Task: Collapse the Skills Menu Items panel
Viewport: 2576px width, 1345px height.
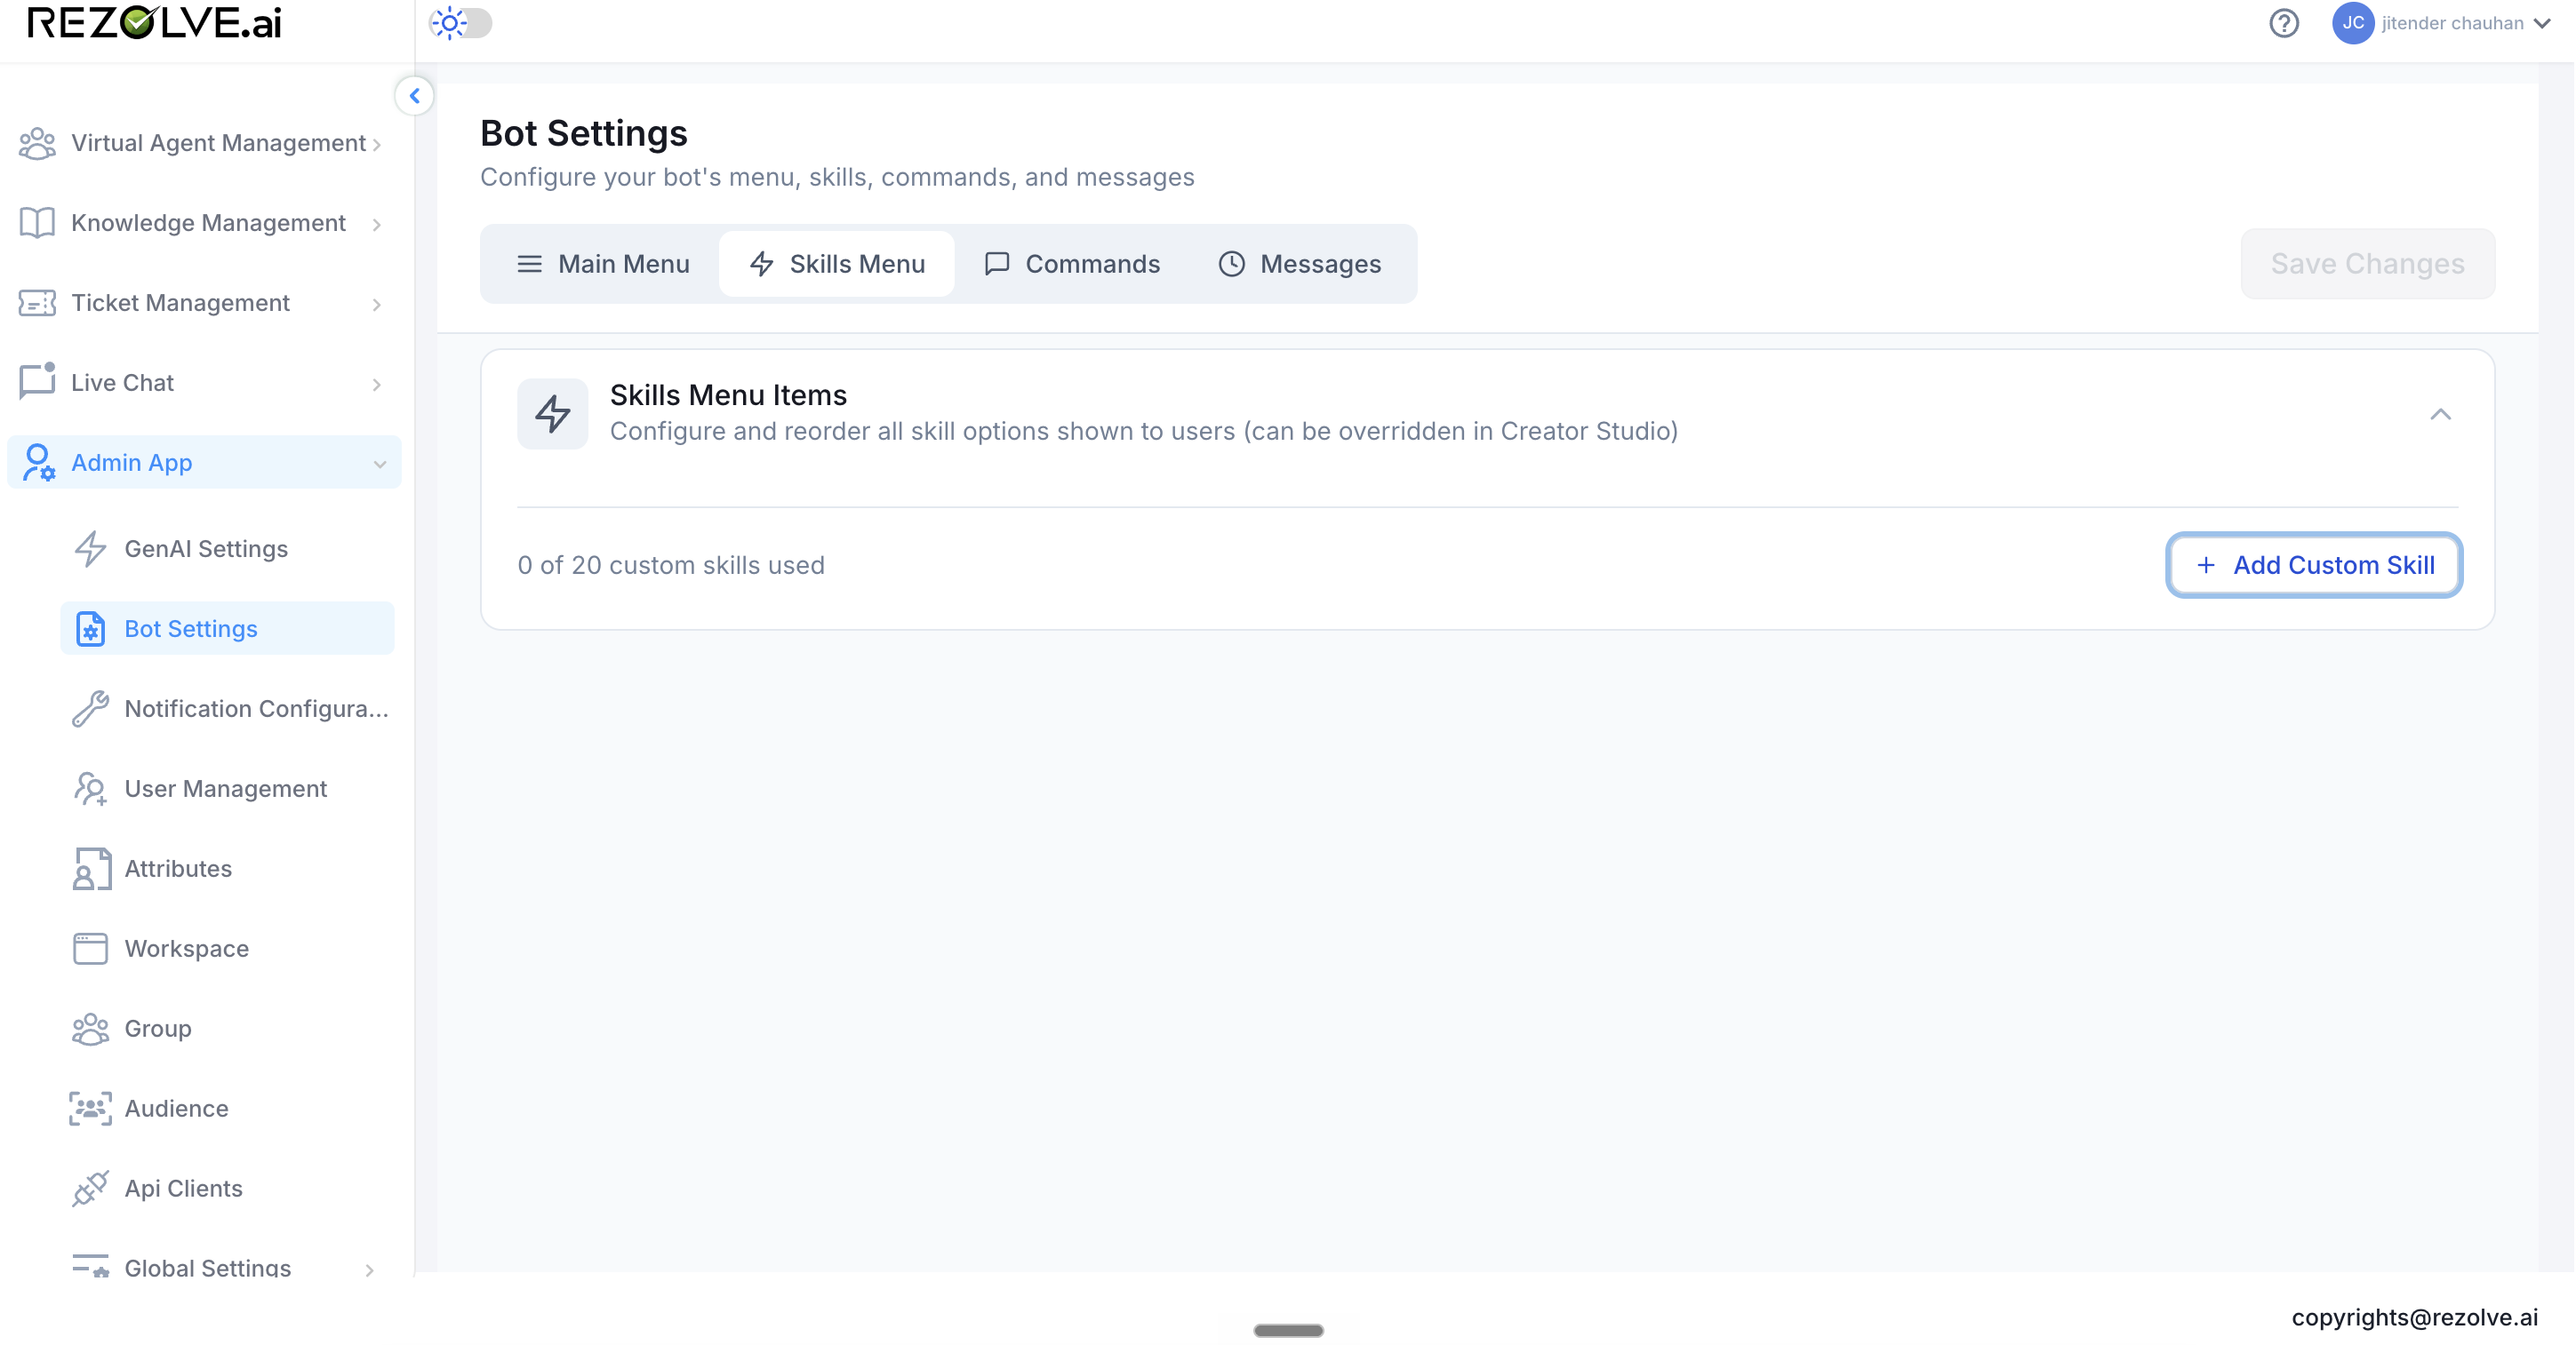Action: 2440,414
